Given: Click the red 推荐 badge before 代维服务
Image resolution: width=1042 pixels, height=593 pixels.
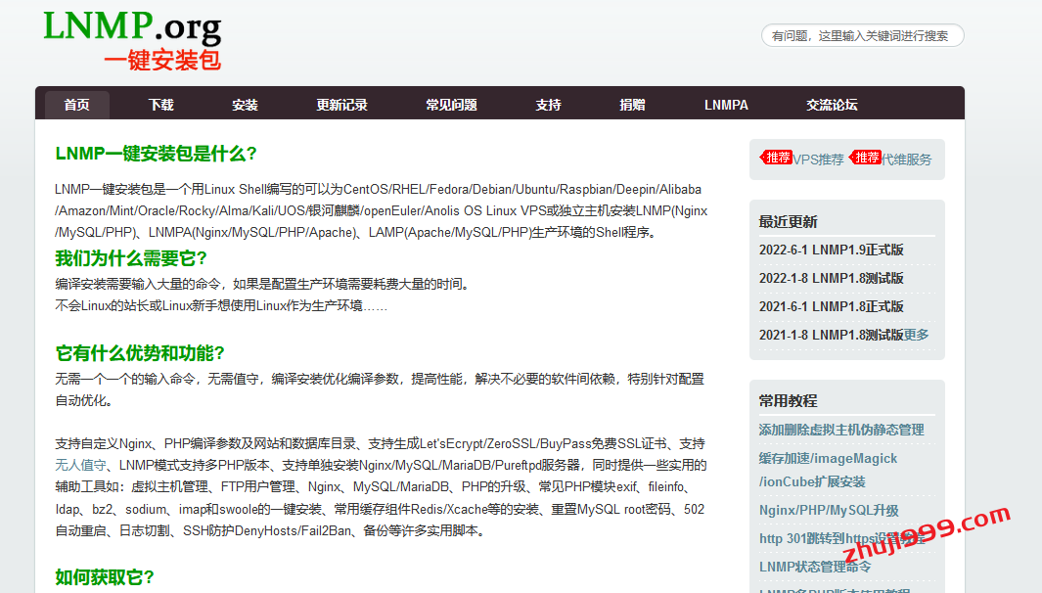Looking at the screenshot, I should pyautogui.click(x=866, y=158).
